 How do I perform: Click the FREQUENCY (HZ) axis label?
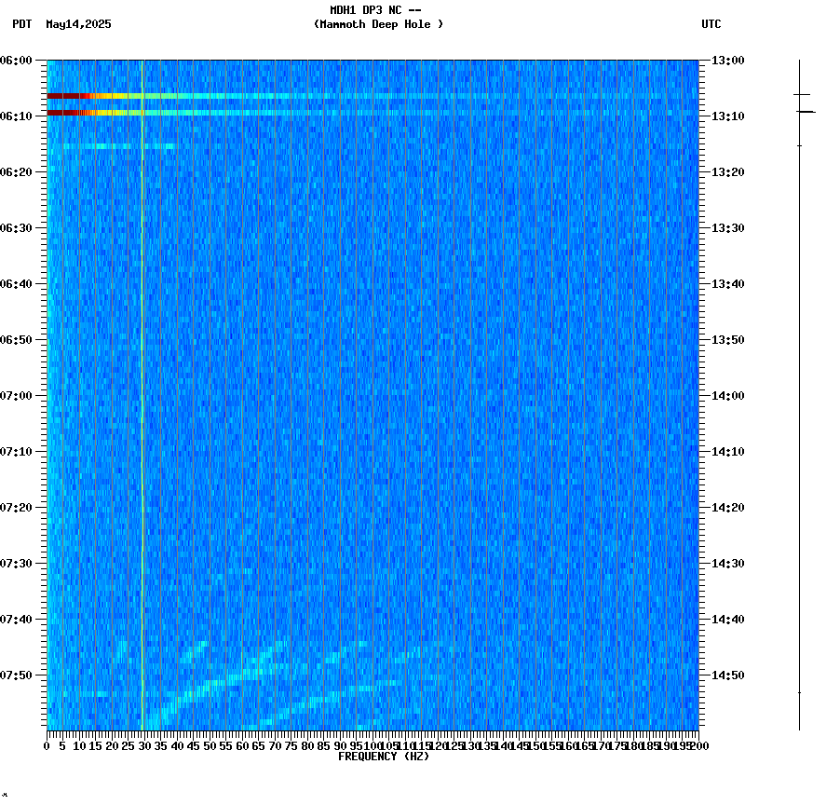pos(384,757)
